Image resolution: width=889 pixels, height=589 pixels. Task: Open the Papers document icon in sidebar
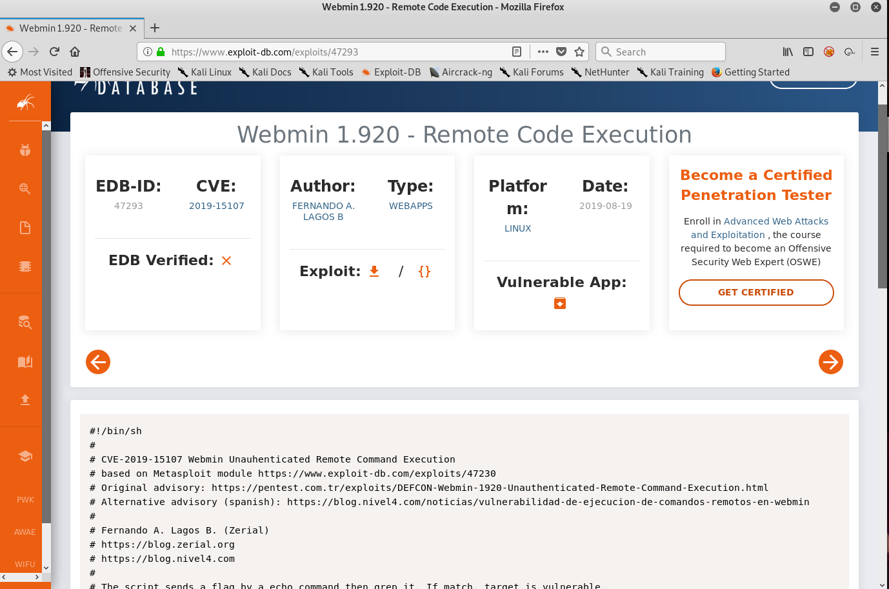pyautogui.click(x=25, y=228)
